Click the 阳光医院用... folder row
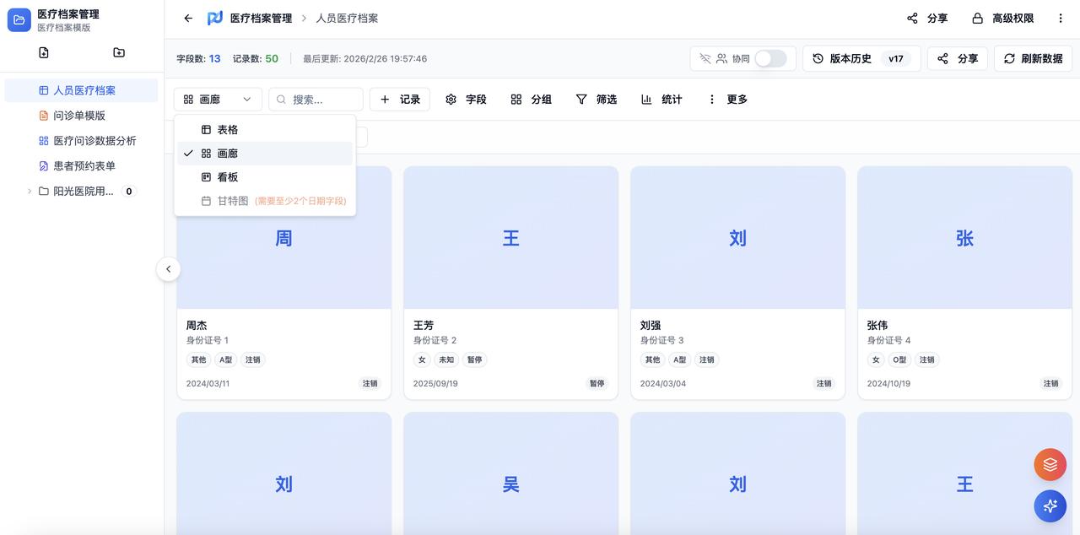 [x=81, y=192]
